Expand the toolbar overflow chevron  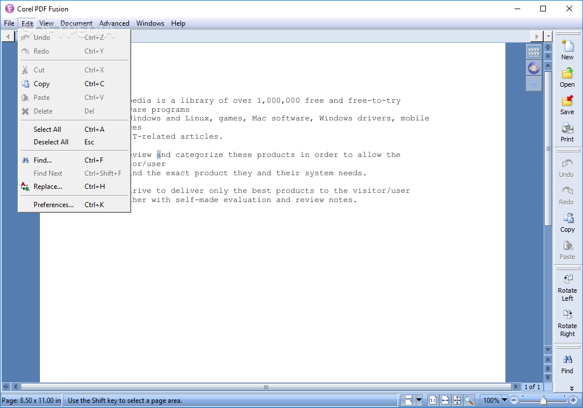click(572, 388)
